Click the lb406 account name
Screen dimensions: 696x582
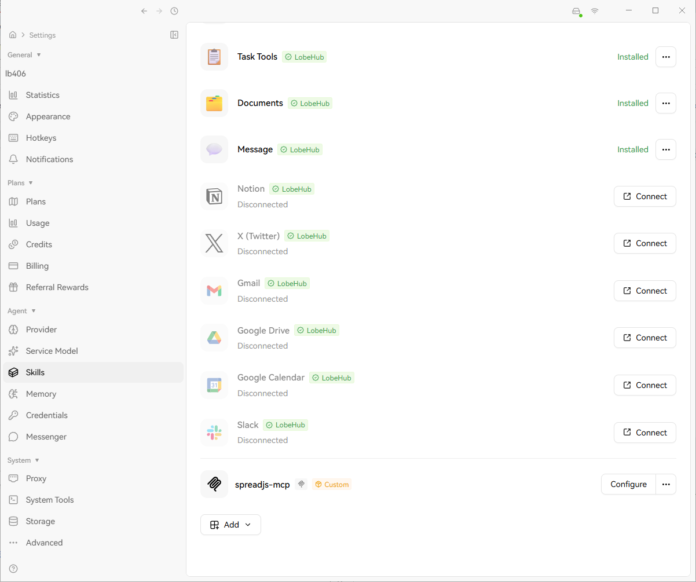click(16, 74)
